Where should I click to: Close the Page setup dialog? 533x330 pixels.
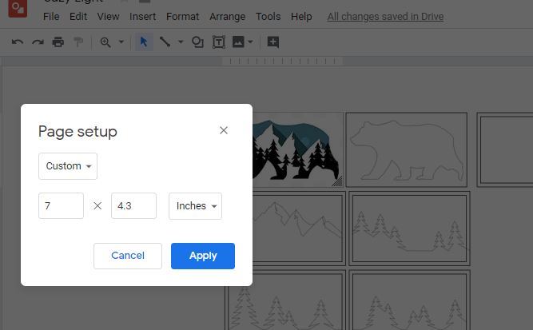pyautogui.click(x=223, y=130)
